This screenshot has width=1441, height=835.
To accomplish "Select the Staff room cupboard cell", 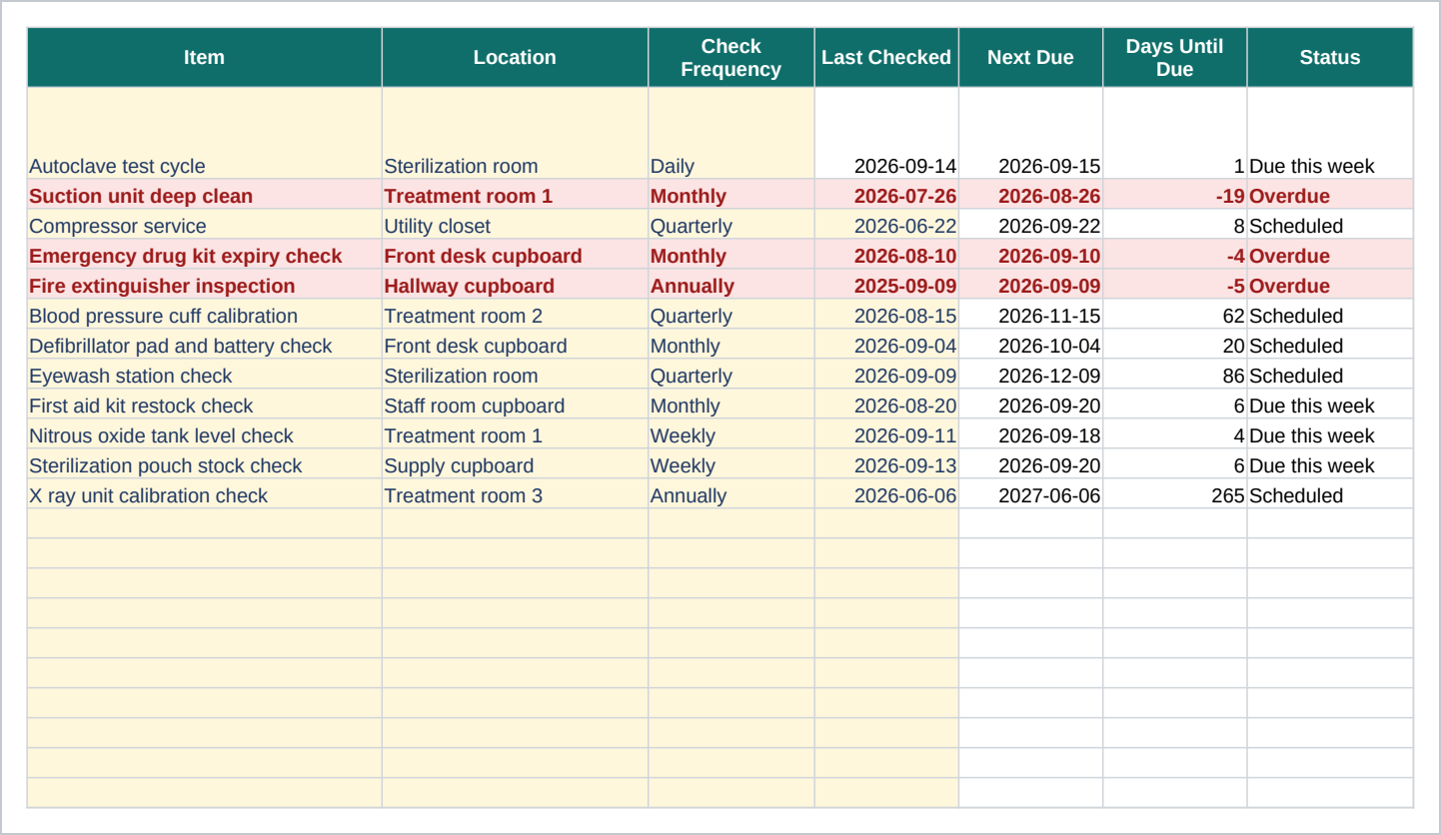I will click(515, 405).
